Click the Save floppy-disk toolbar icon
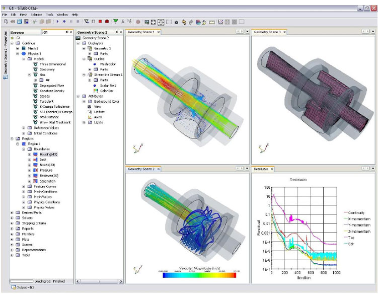The height and width of the screenshot is (302, 378). [x=20, y=22]
